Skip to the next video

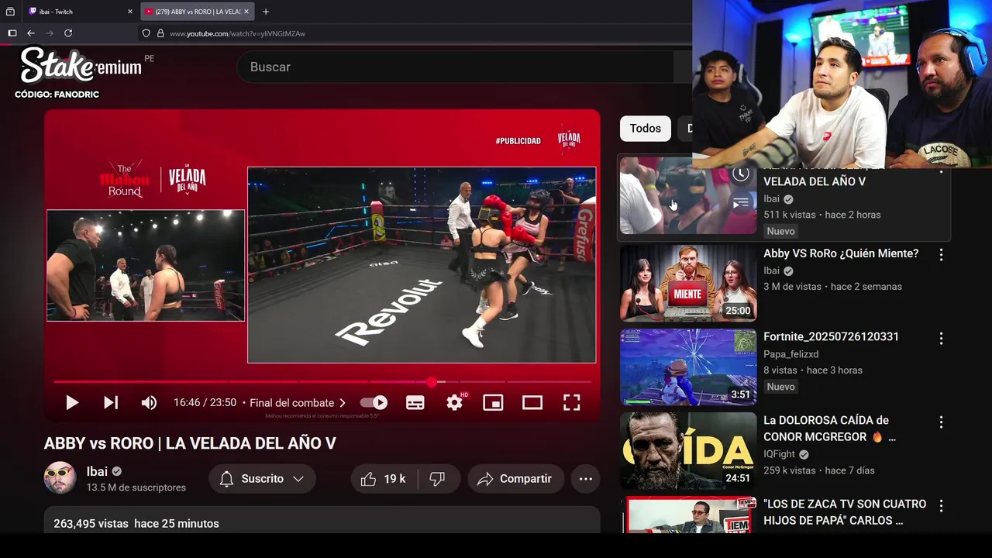(111, 402)
